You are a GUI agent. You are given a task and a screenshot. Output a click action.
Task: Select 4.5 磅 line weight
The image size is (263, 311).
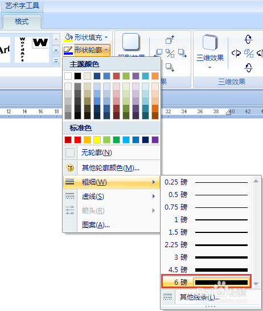tap(206, 270)
